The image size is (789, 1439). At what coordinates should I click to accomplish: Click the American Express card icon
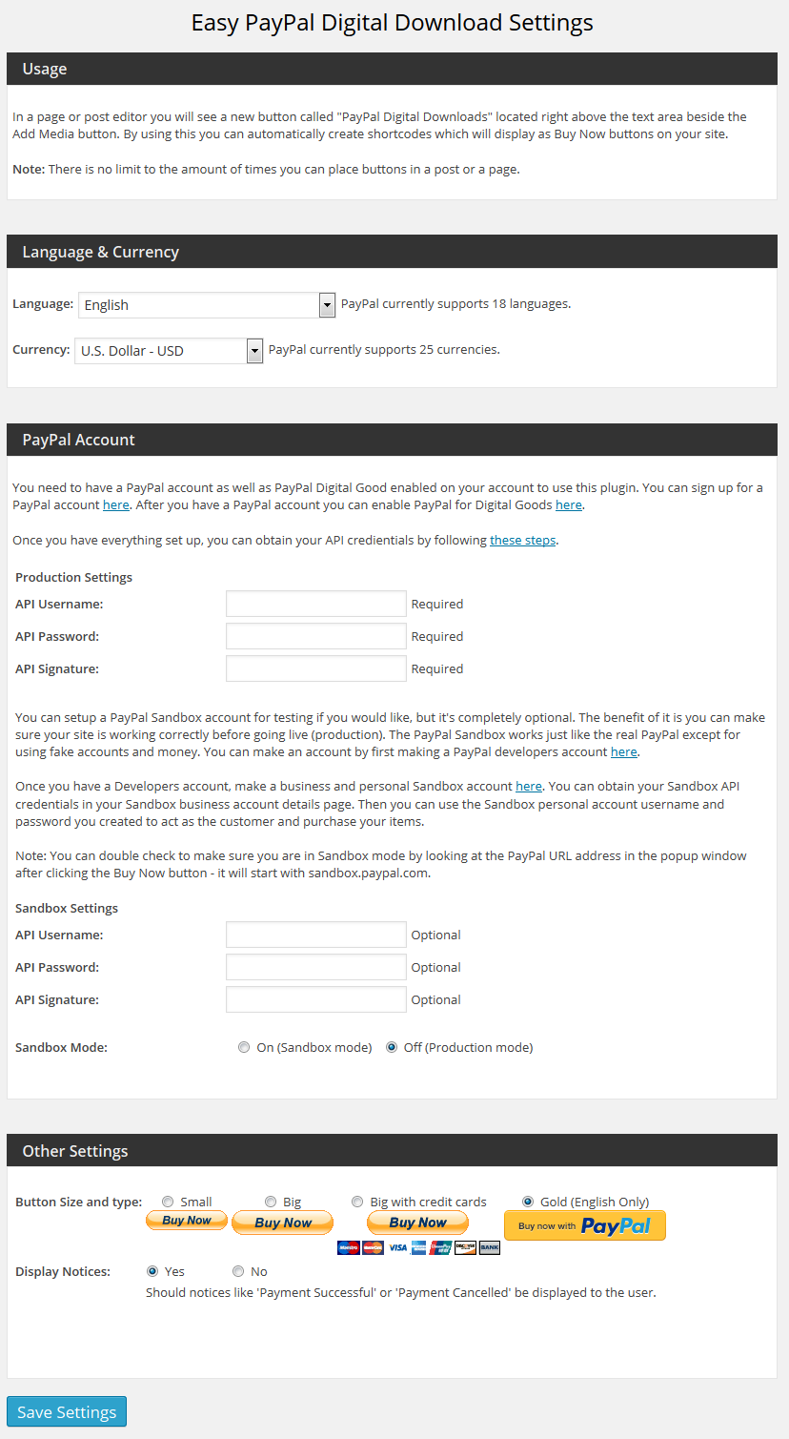click(x=419, y=1247)
